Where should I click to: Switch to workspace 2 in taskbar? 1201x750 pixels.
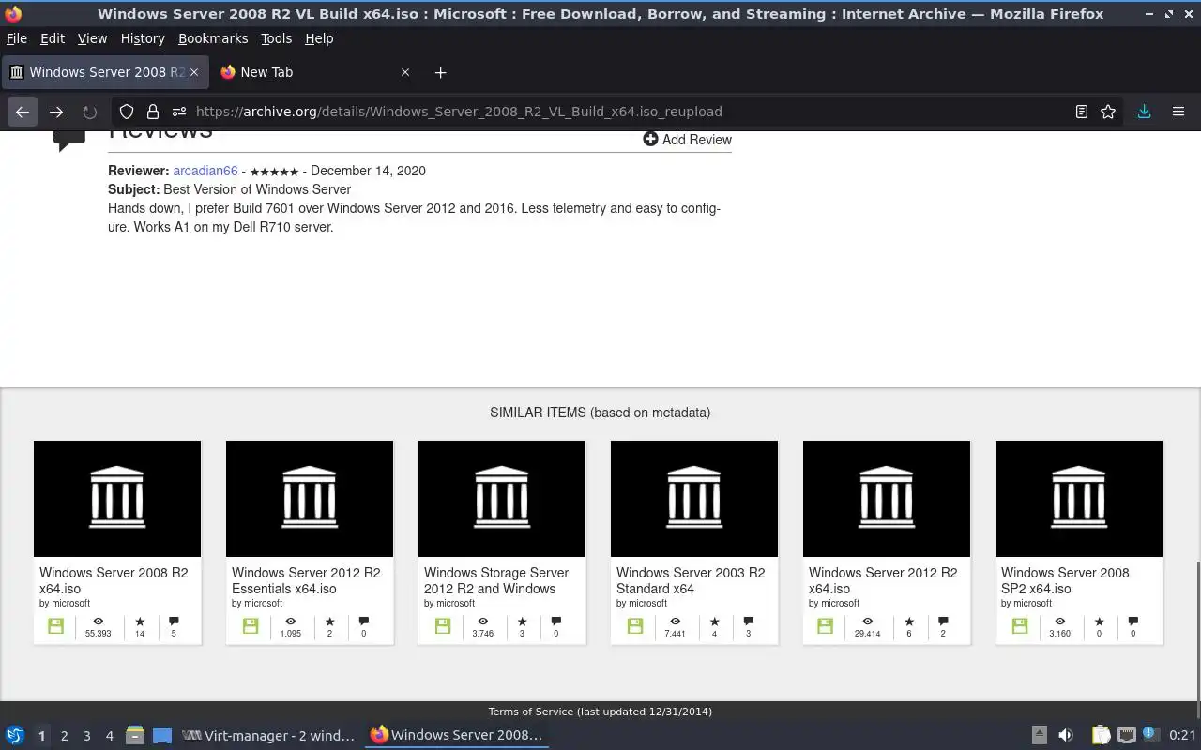tap(64, 736)
